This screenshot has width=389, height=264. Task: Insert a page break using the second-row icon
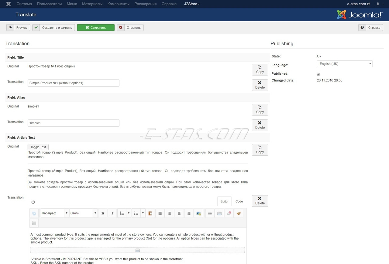point(34,223)
